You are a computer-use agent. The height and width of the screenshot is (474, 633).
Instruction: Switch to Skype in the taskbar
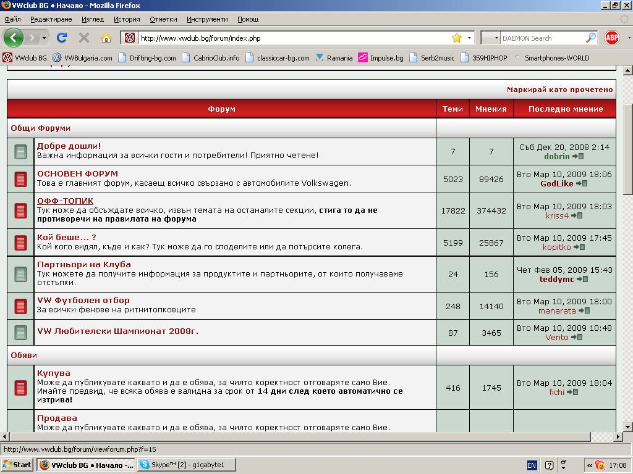click(182, 465)
